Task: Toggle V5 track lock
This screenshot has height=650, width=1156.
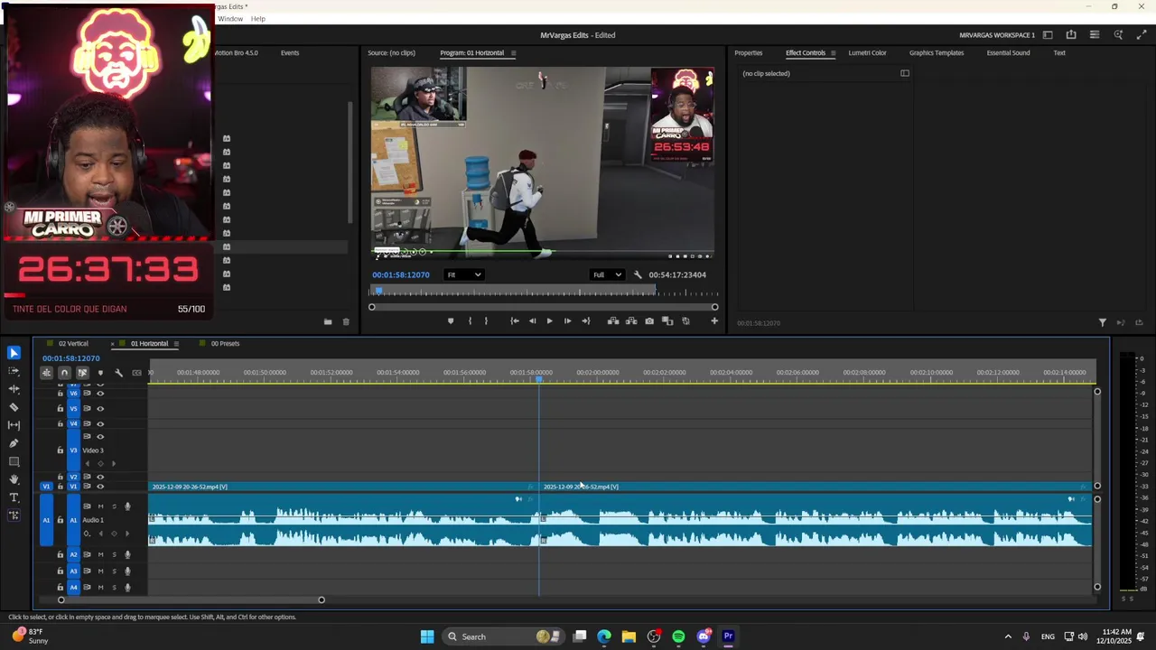Action: [x=61, y=408]
